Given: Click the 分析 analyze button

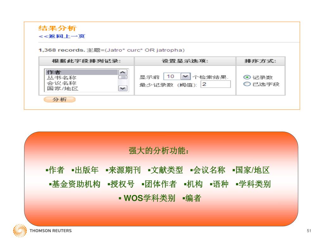Looking at the screenshot, I should [x=59, y=100].
